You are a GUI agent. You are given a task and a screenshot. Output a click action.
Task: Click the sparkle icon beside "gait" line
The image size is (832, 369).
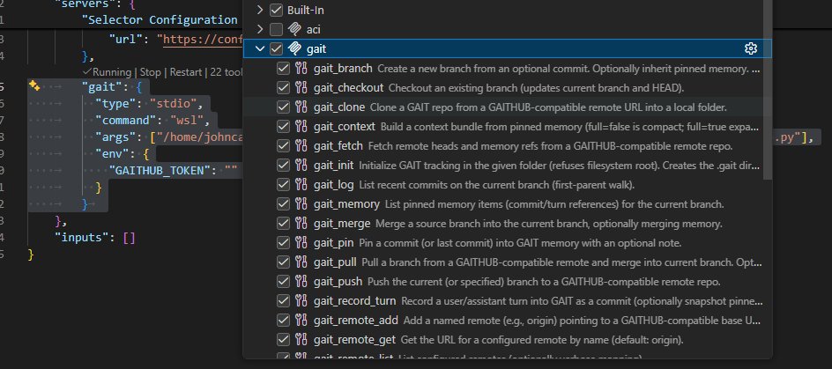click(x=34, y=86)
